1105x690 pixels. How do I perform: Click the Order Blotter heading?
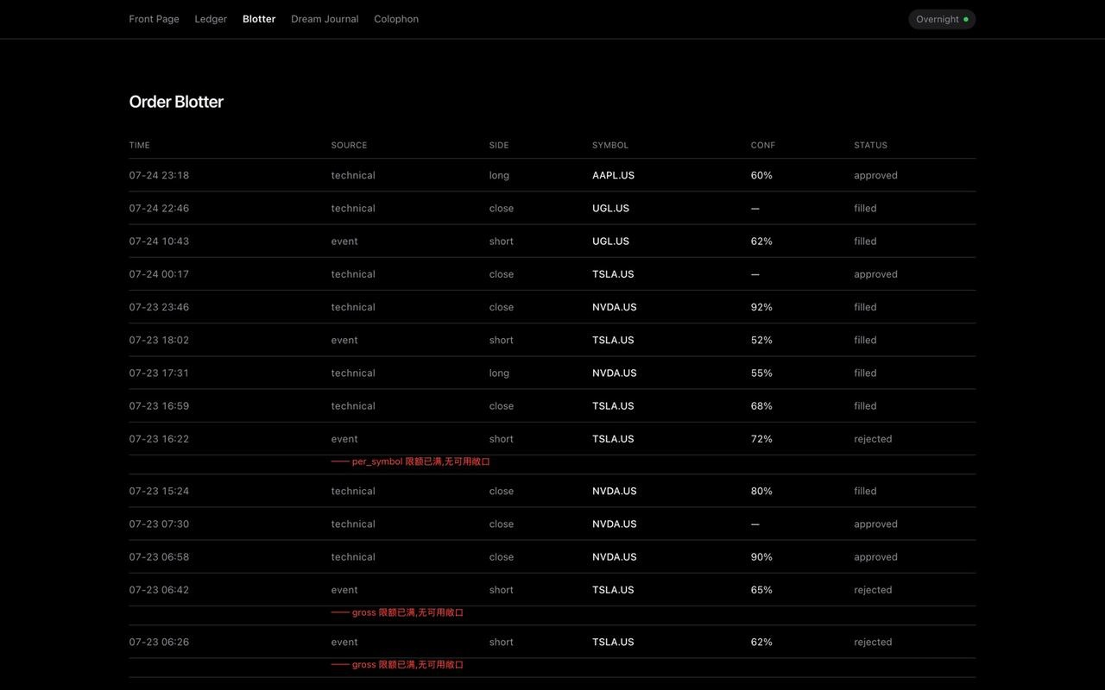(x=176, y=102)
